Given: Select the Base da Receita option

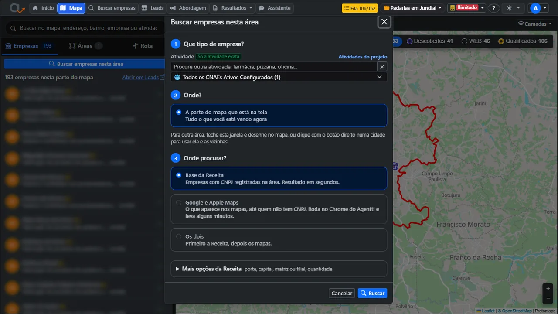Looking at the screenshot, I should pyautogui.click(x=279, y=178).
